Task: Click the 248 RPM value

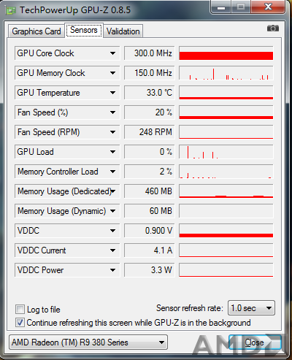Action: [150, 132]
